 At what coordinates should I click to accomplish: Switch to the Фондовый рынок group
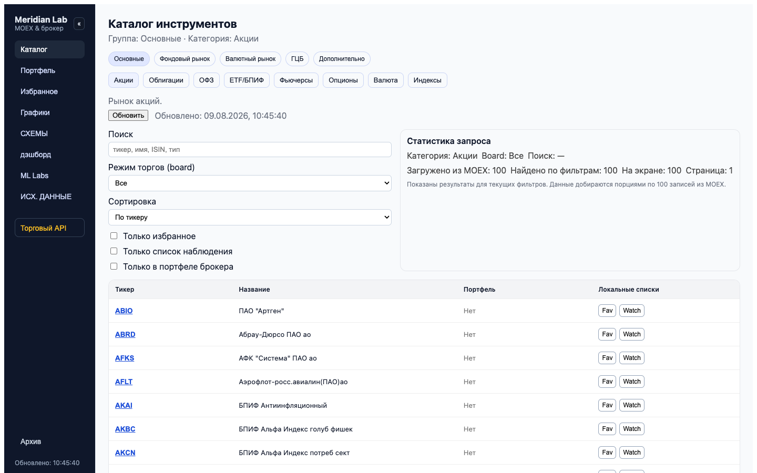tap(185, 59)
